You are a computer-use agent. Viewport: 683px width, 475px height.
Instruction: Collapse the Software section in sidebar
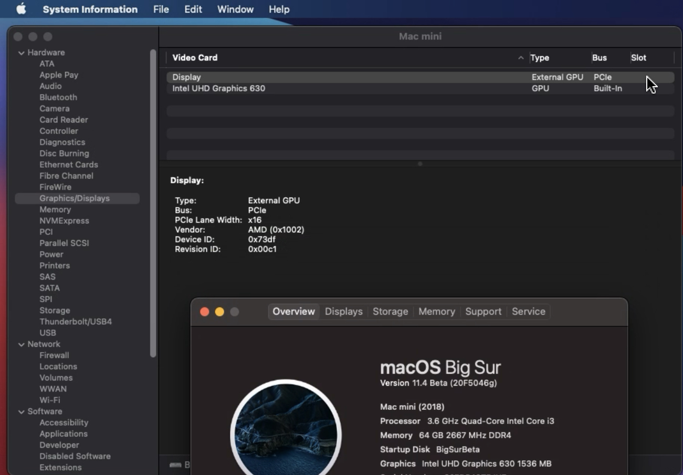coord(22,411)
